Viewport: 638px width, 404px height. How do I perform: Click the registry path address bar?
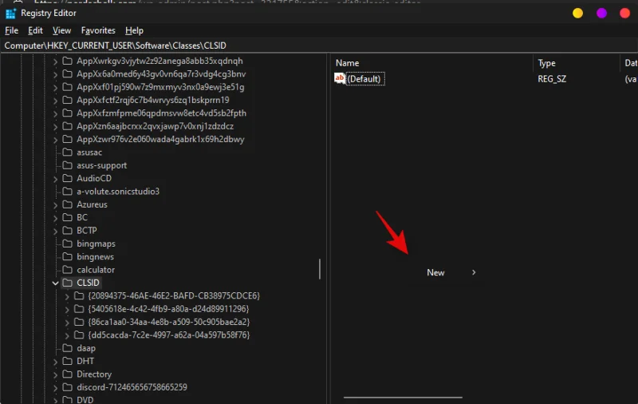coord(319,46)
